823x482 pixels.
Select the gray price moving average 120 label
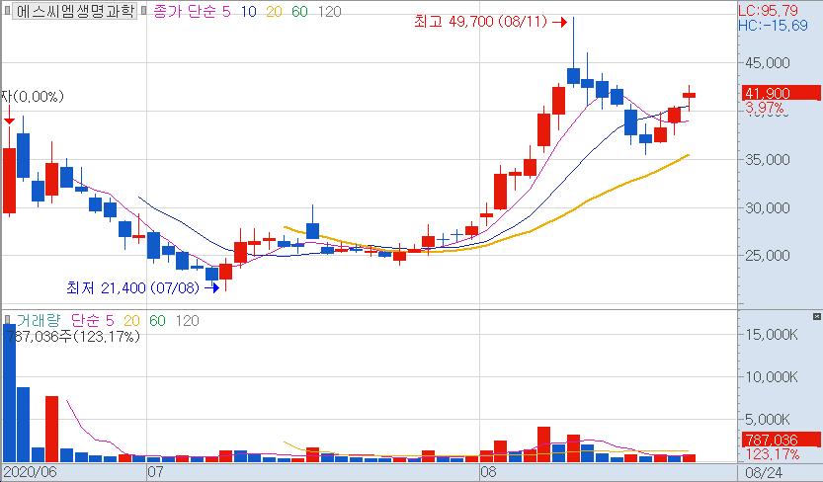point(330,12)
